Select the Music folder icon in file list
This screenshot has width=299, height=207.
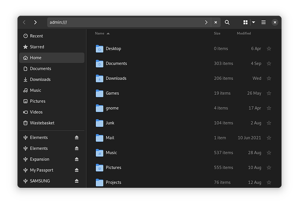99,153
